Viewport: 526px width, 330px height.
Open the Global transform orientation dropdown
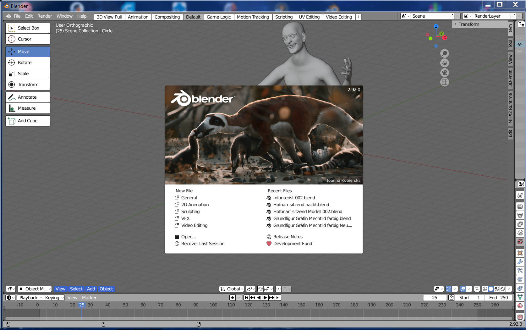click(232, 289)
